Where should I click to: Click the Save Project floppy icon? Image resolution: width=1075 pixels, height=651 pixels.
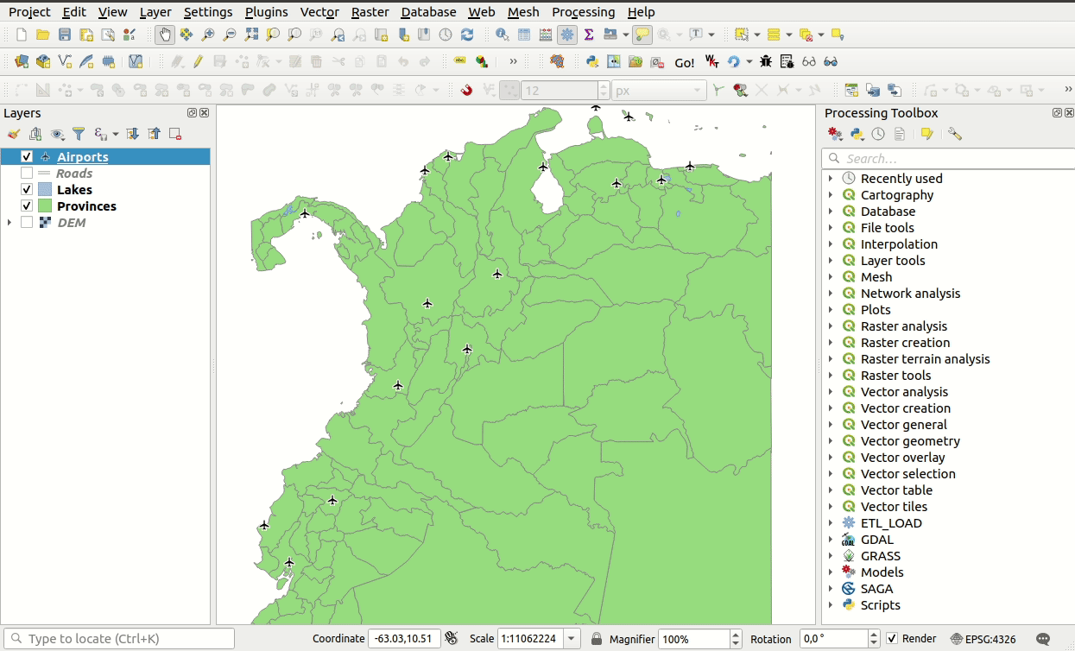point(65,35)
